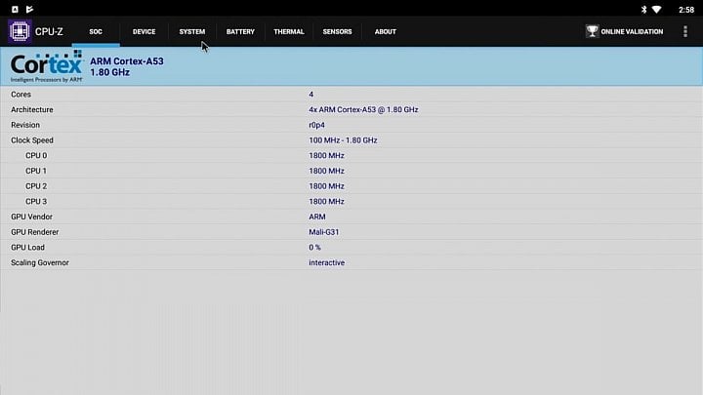Open the SYSTEM tab
The image size is (703, 395).
click(192, 32)
